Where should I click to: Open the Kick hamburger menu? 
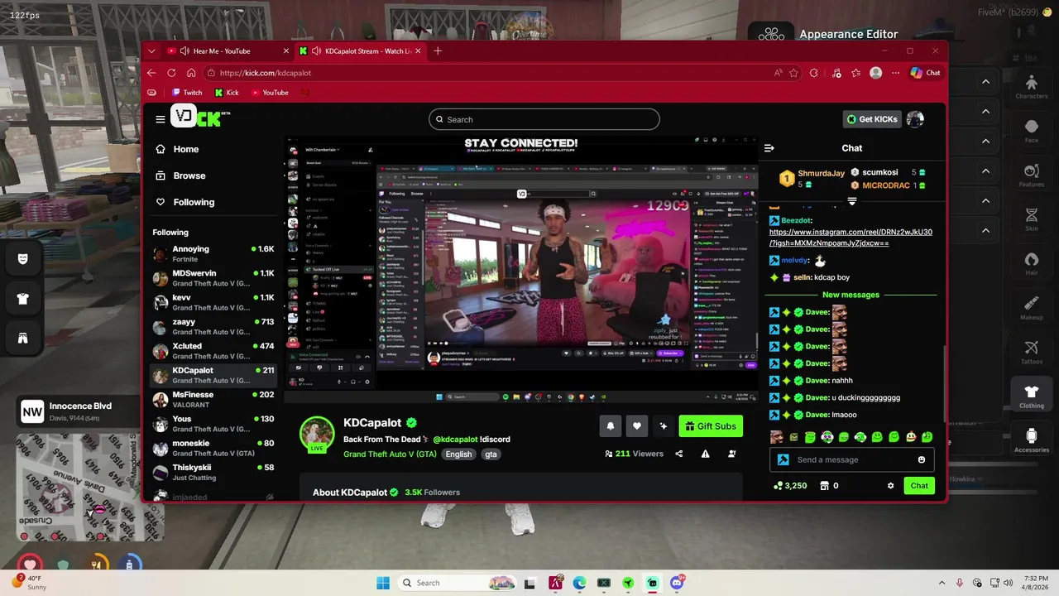coord(161,119)
